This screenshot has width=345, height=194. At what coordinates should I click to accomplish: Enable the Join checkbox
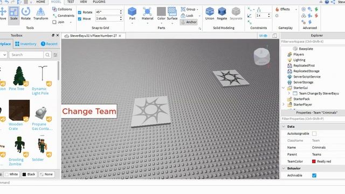click(x=54, y=22)
